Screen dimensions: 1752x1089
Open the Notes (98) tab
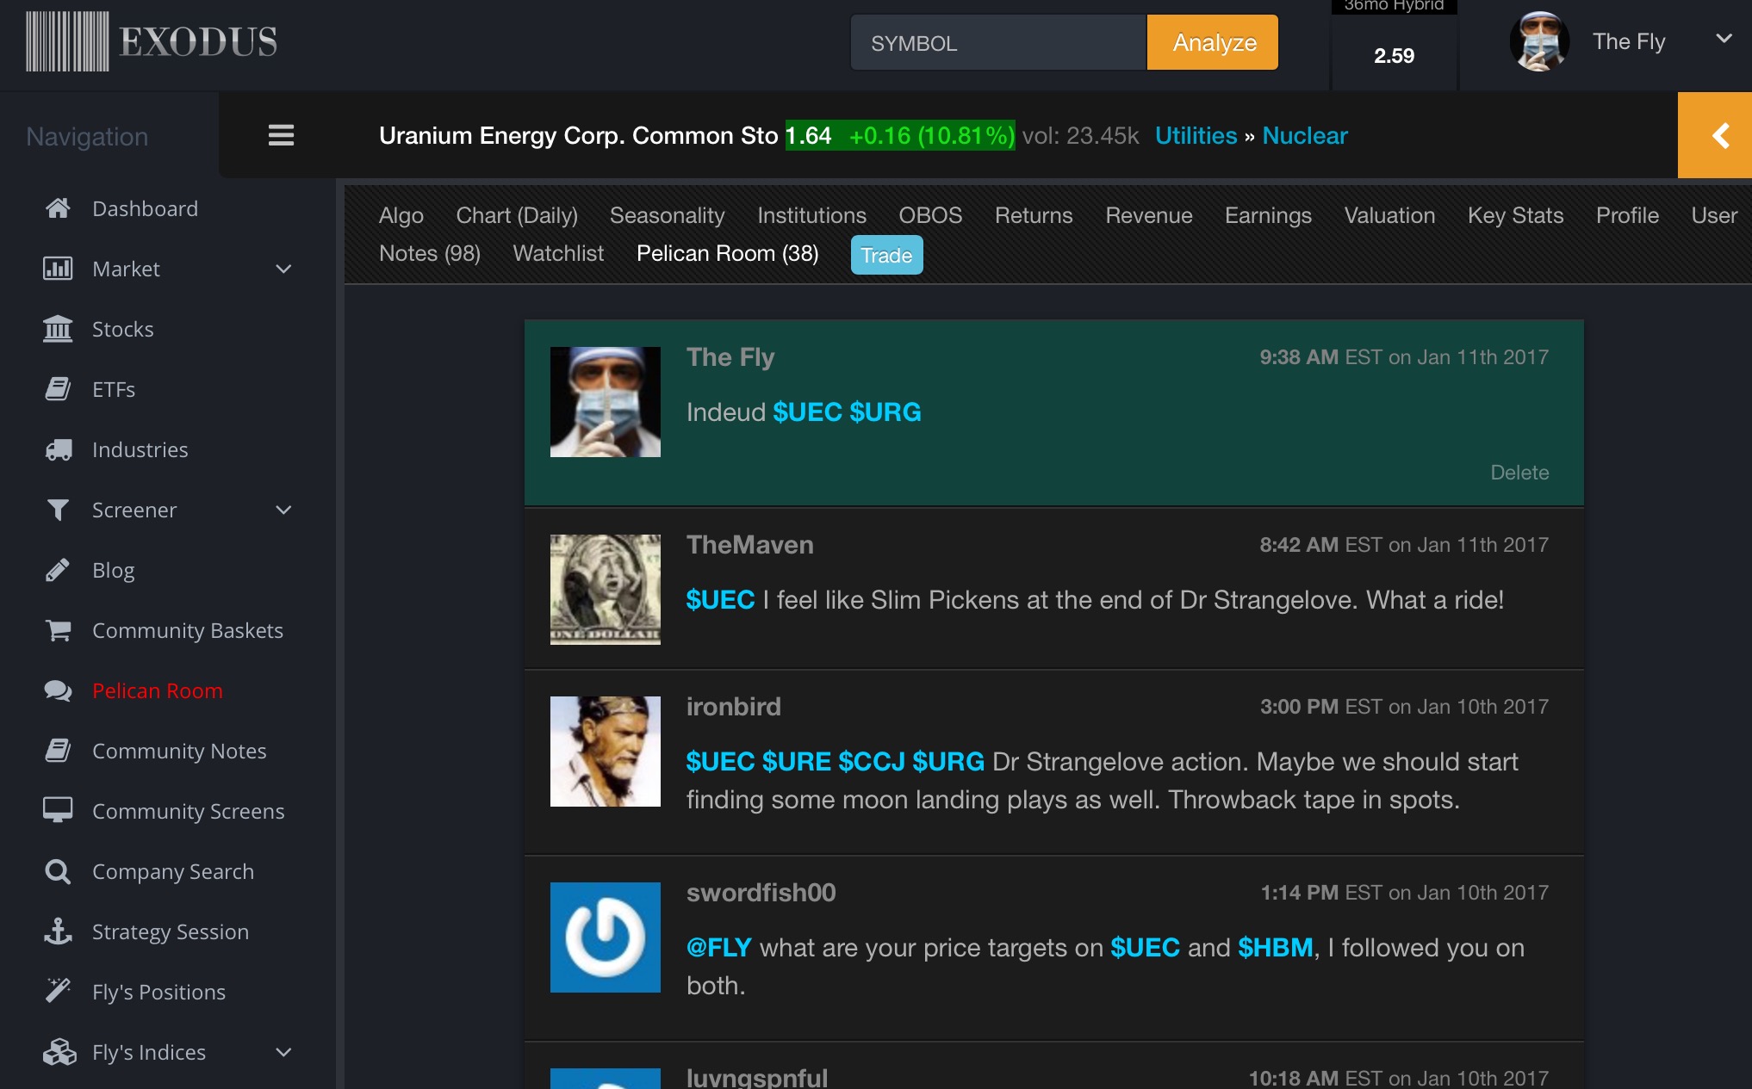click(430, 253)
